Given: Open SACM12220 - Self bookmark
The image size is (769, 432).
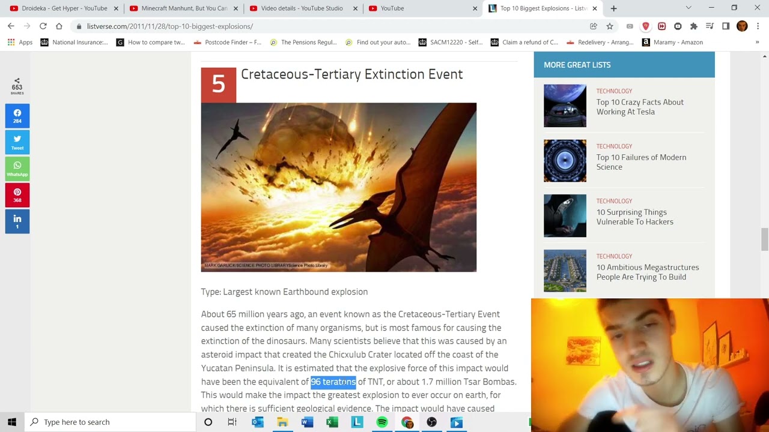Looking at the screenshot, I should (450, 43).
